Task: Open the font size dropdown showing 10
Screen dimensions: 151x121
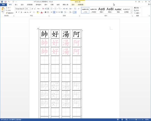Action: (30, 9)
